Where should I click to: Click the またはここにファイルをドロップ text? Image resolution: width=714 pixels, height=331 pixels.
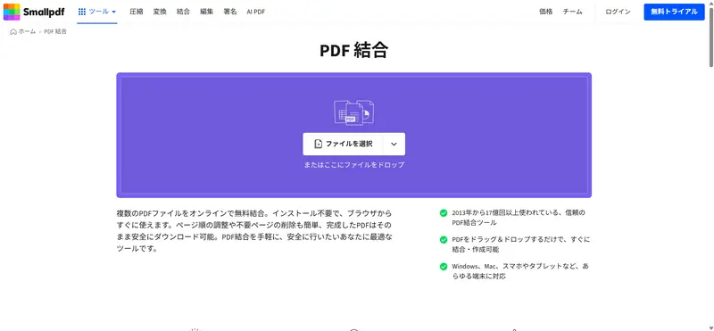point(353,165)
